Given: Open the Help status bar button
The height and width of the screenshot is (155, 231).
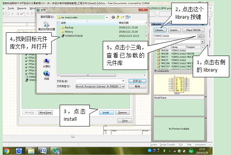Looking at the screenshot, I should 189,145.
